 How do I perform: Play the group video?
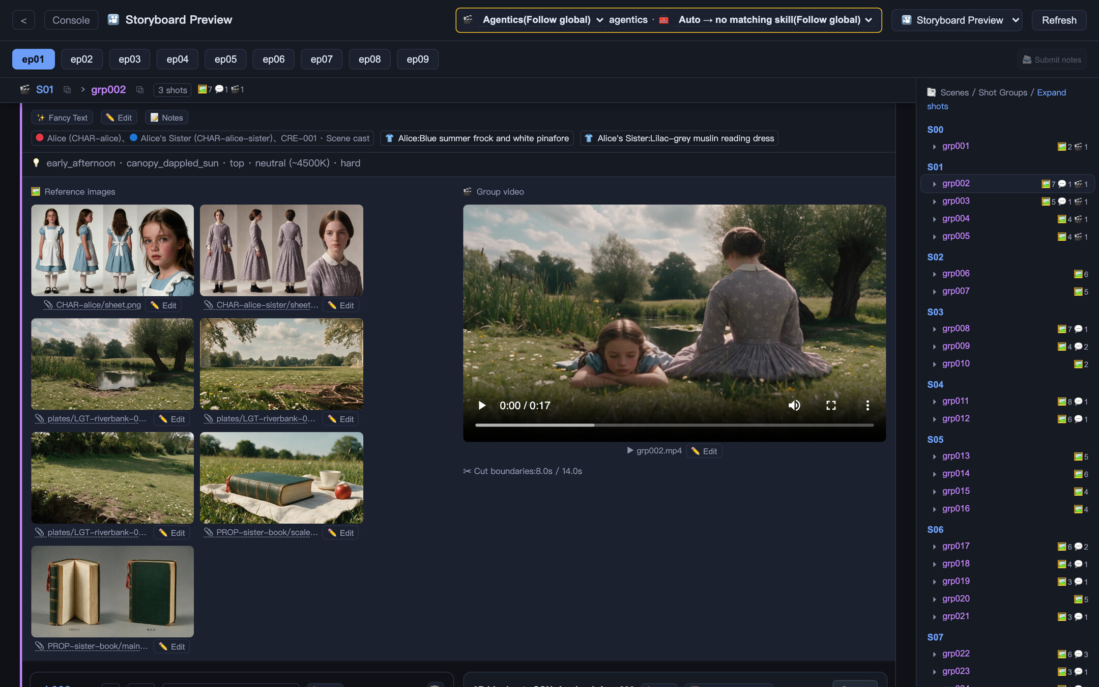click(x=481, y=406)
